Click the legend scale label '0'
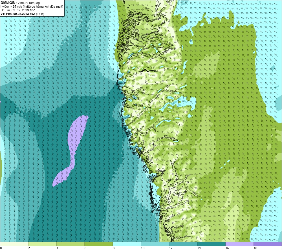Image resolution: width=282 pixels, height=250 pixels. point(1,248)
